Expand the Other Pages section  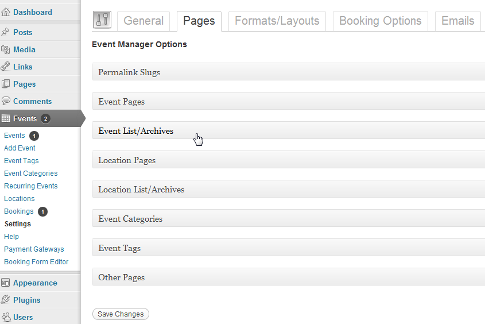tap(288, 277)
